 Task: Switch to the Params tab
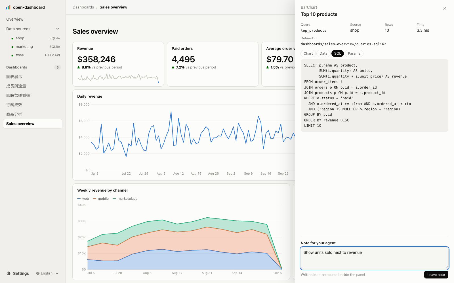point(354,53)
